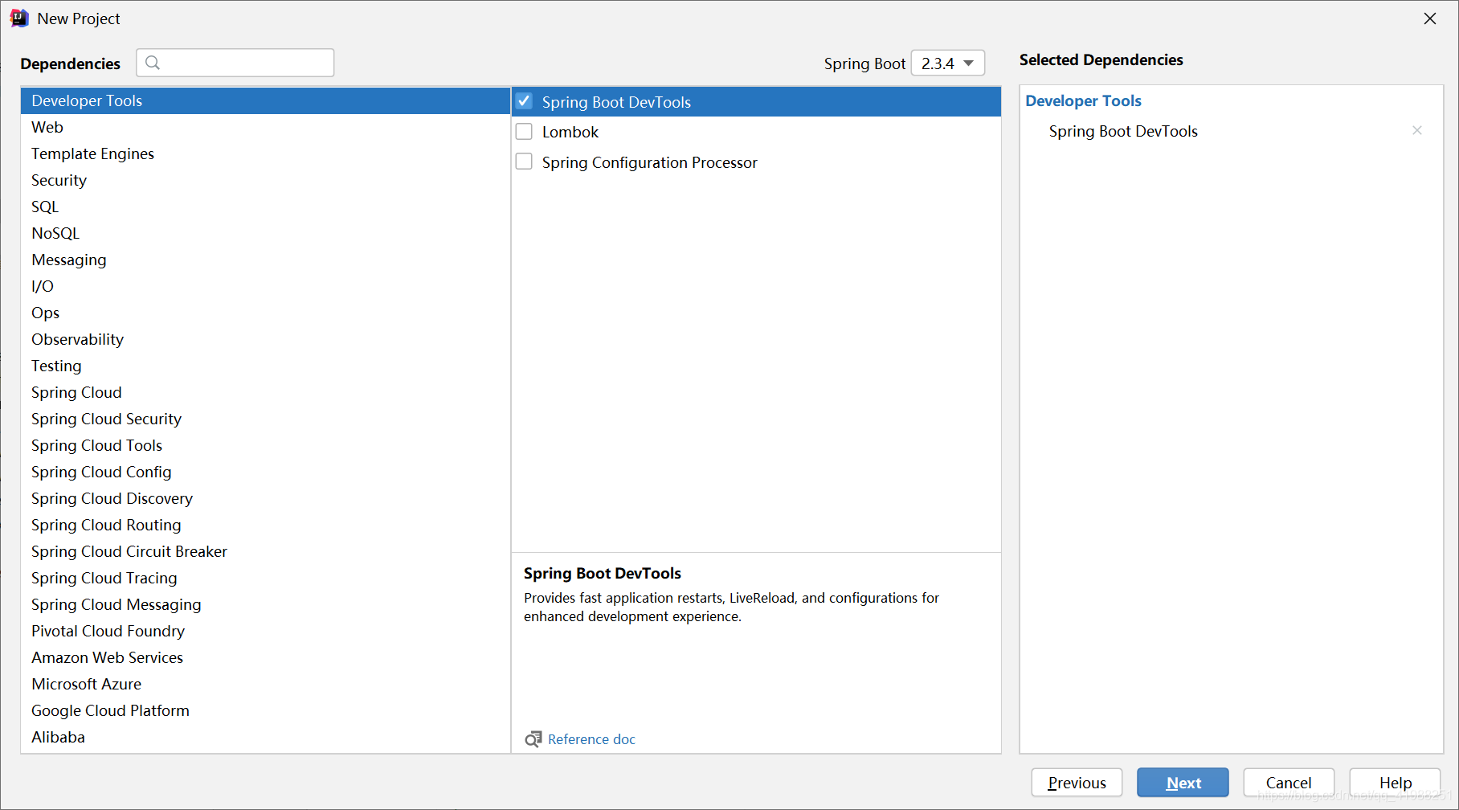Open the Spring Cloud Discovery category

[112, 498]
